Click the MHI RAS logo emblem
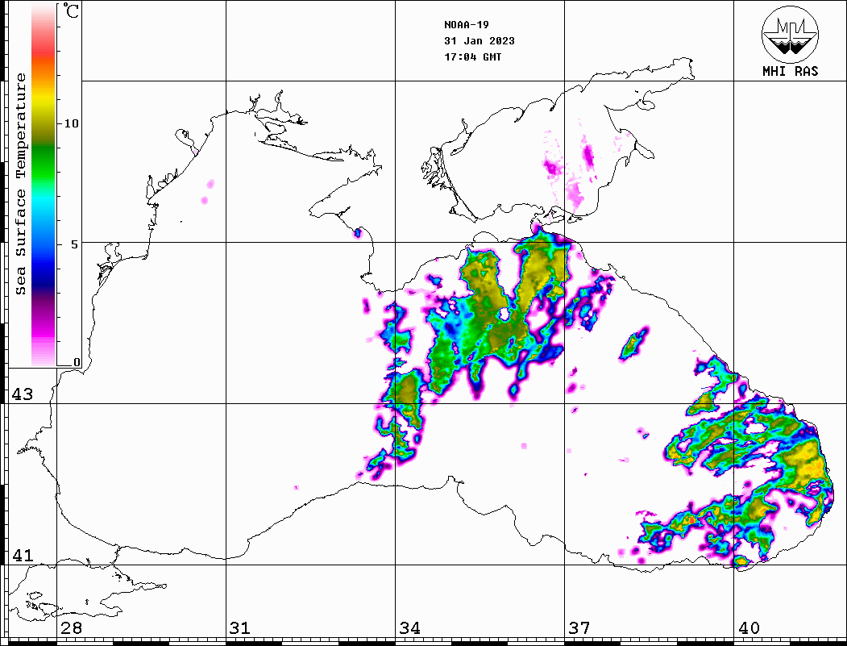The height and width of the screenshot is (646, 847). pos(791,34)
